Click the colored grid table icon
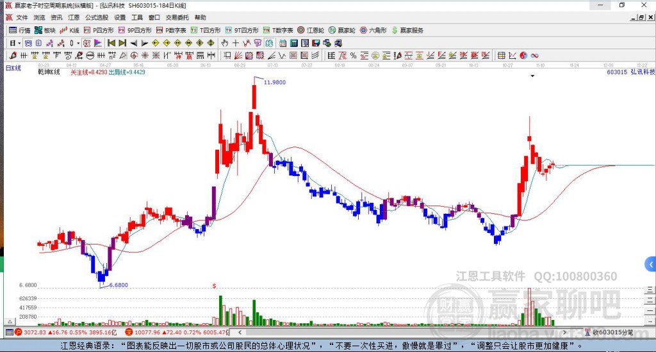This screenshot has width=656, height=352. pyautogui.click(x=501, y=56)
